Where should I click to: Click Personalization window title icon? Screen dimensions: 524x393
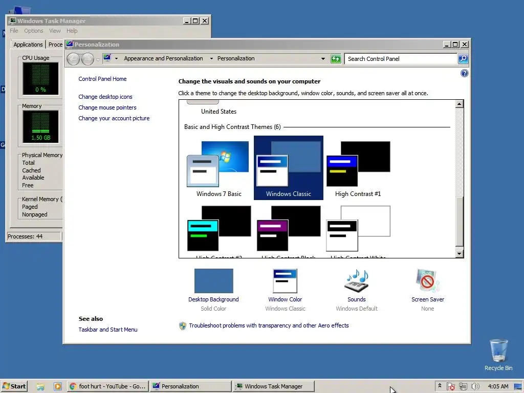tap(69, 44)
